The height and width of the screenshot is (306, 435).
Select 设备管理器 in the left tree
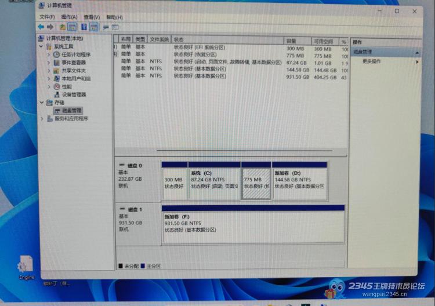pos(74,94)
